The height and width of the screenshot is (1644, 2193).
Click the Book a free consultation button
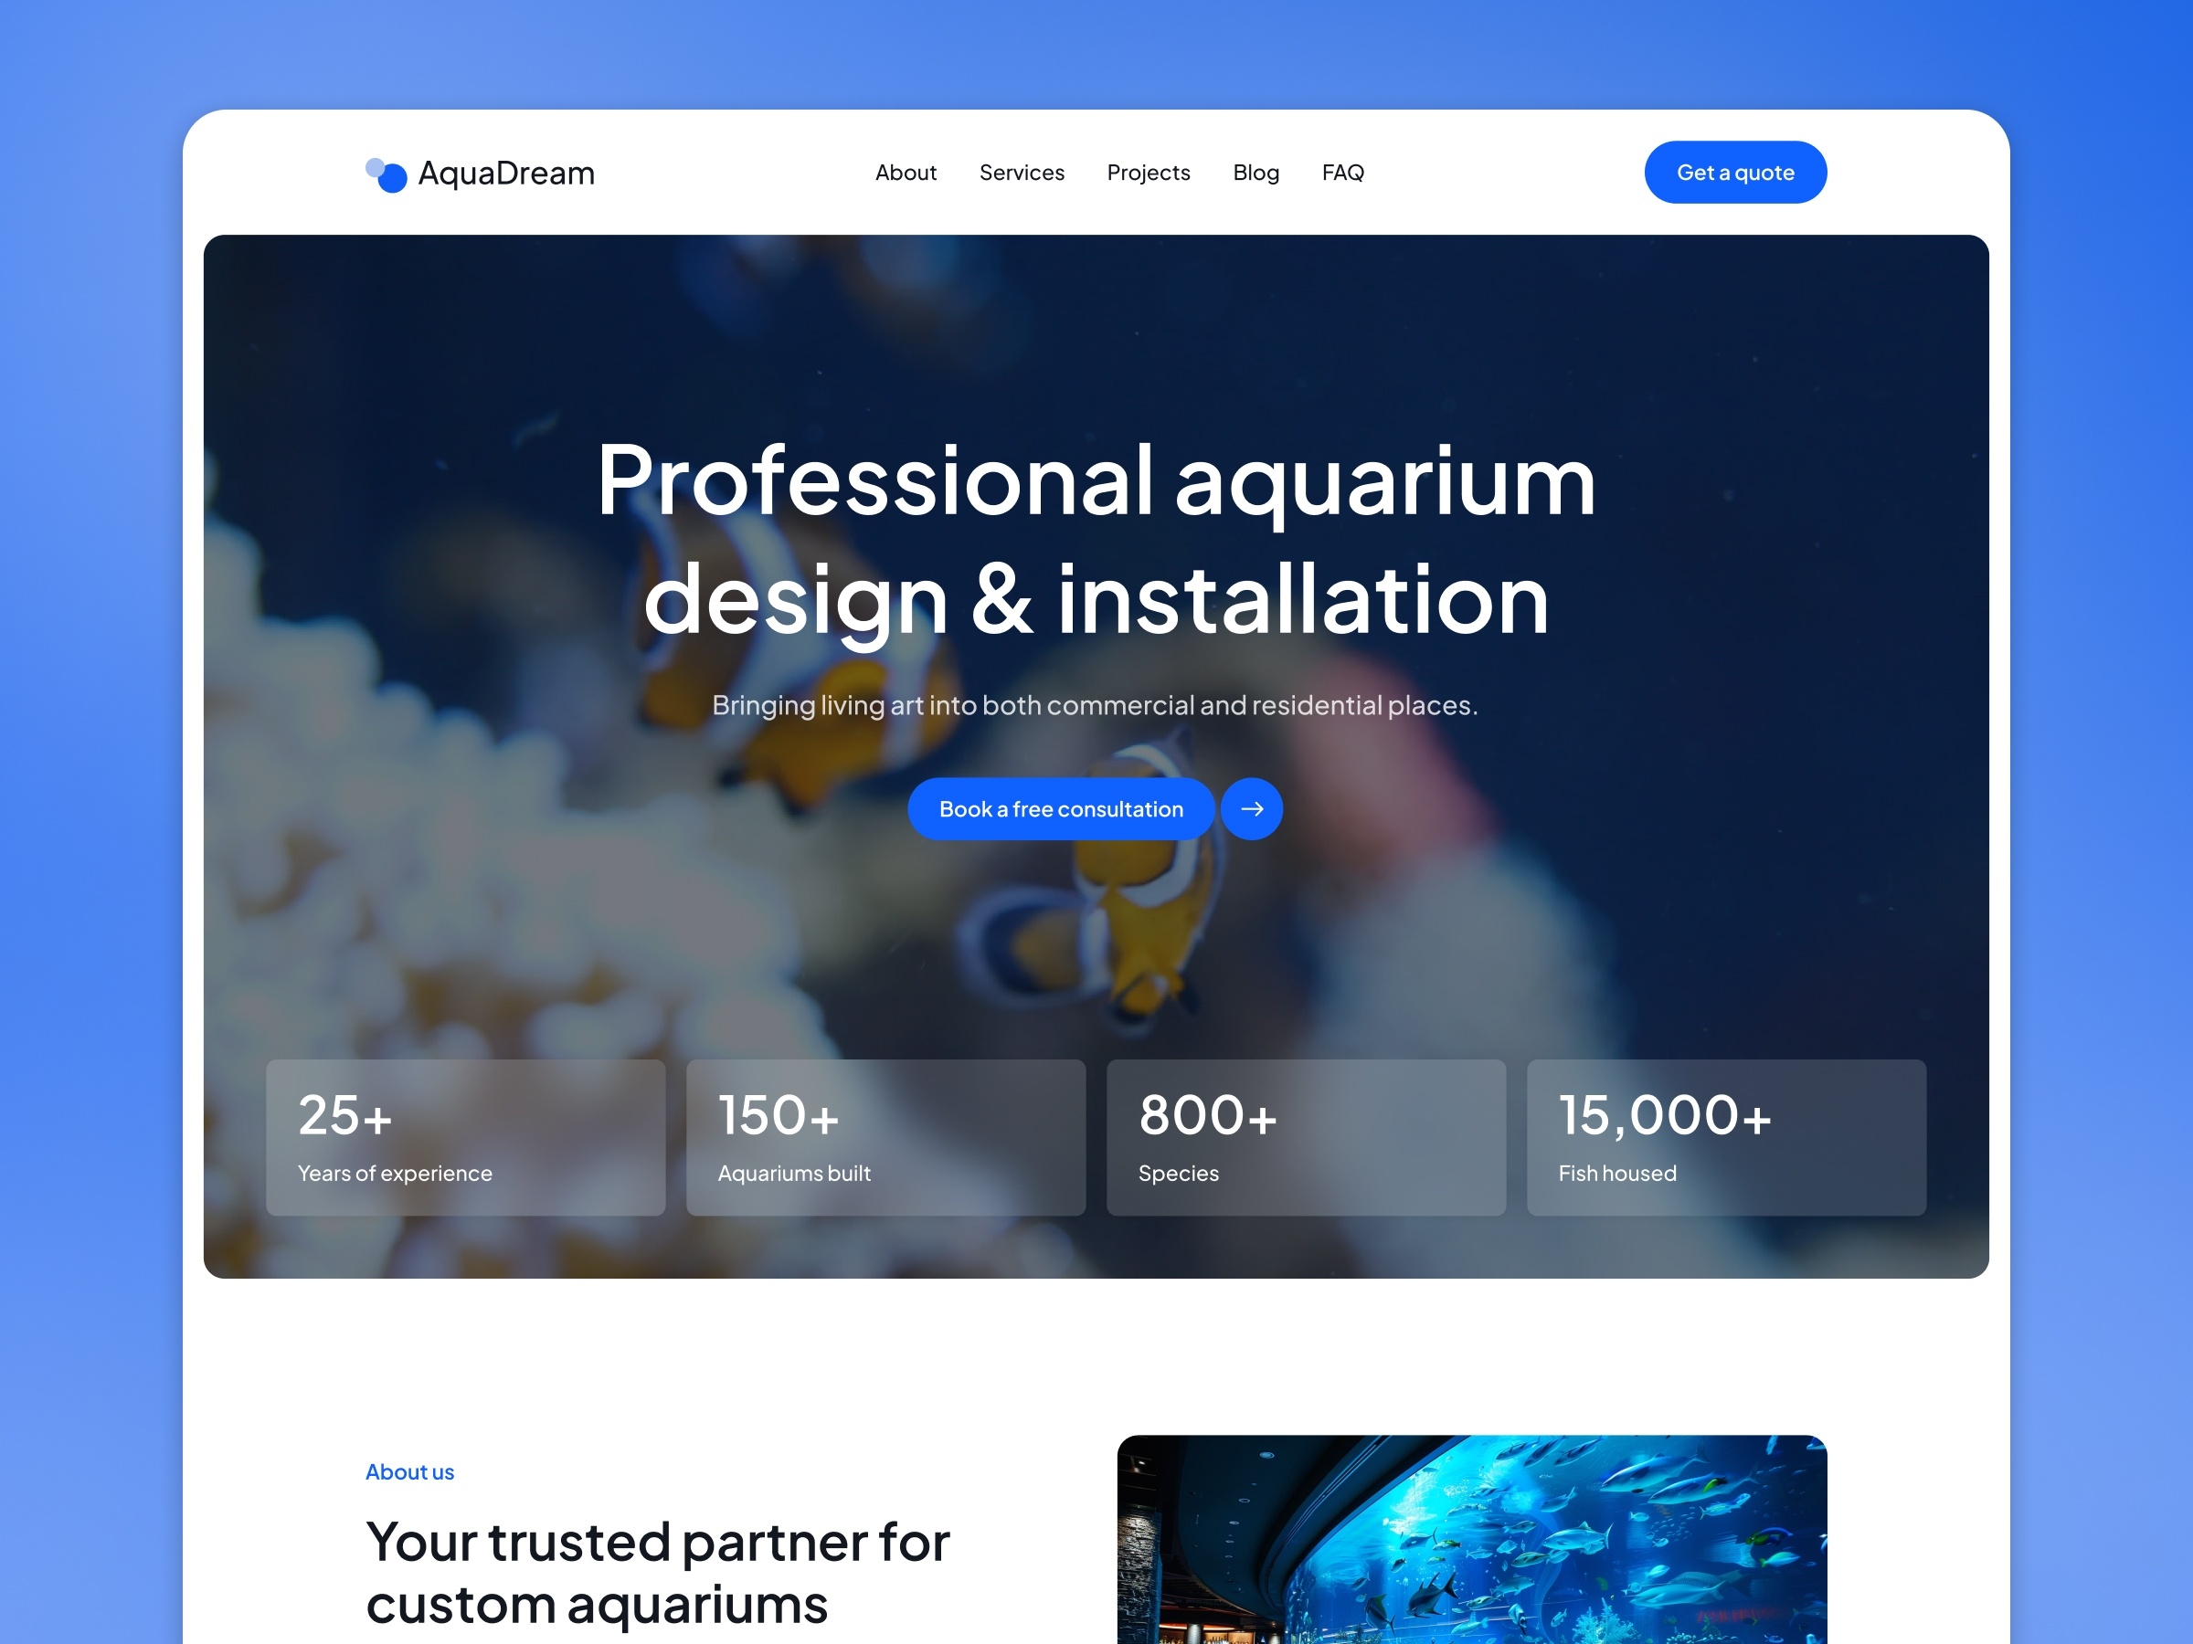1060,808
